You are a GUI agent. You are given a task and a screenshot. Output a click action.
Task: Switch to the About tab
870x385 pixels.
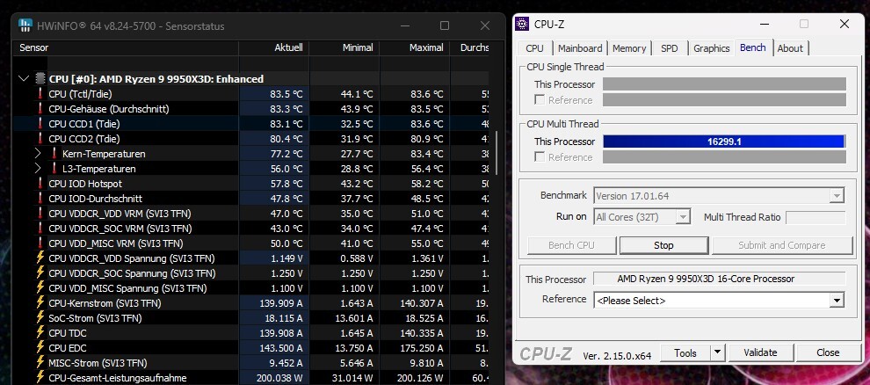coord(790,48)
